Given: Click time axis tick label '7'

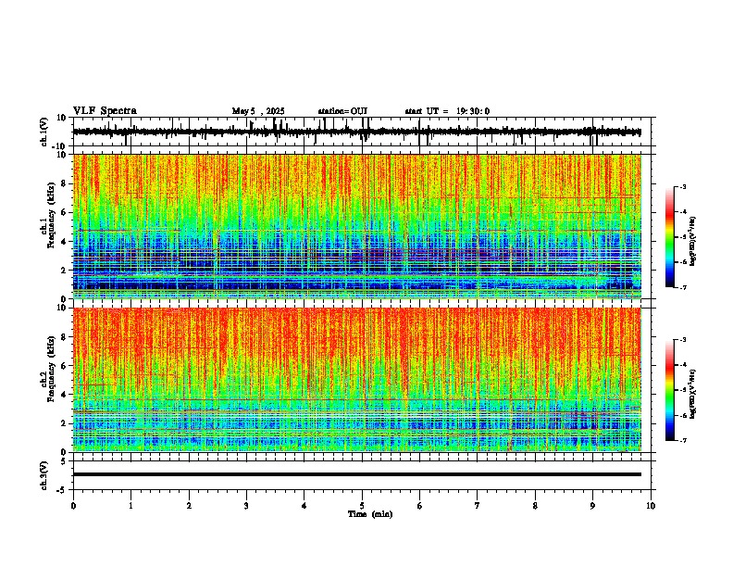Looking at the screenshot, I should pos(478,506).
